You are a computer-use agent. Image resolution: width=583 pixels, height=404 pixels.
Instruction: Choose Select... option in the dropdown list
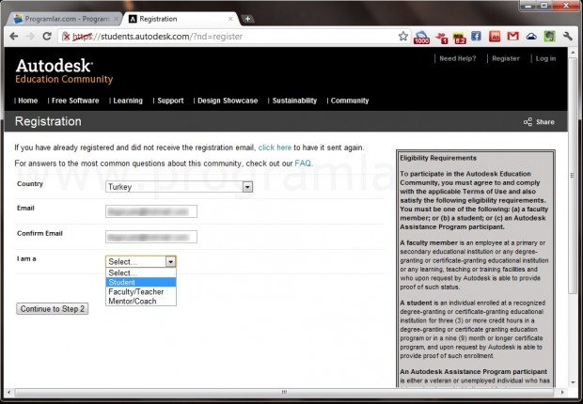141,272
